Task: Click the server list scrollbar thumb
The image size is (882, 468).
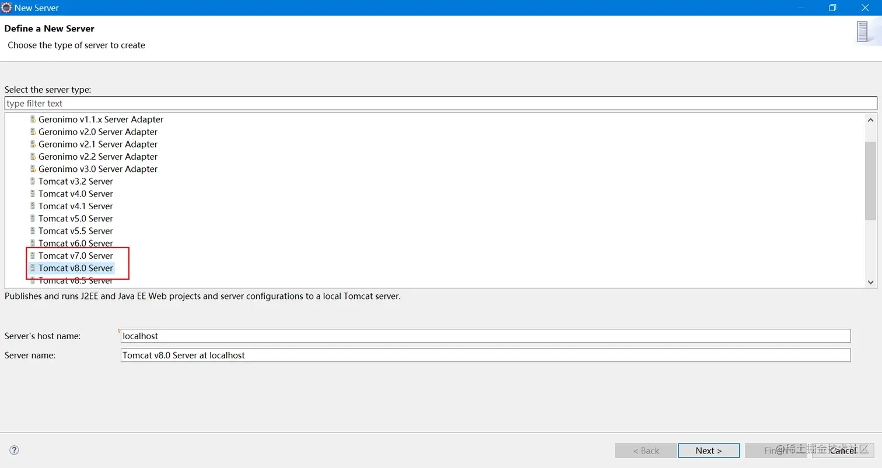Action: coord(870,181)
